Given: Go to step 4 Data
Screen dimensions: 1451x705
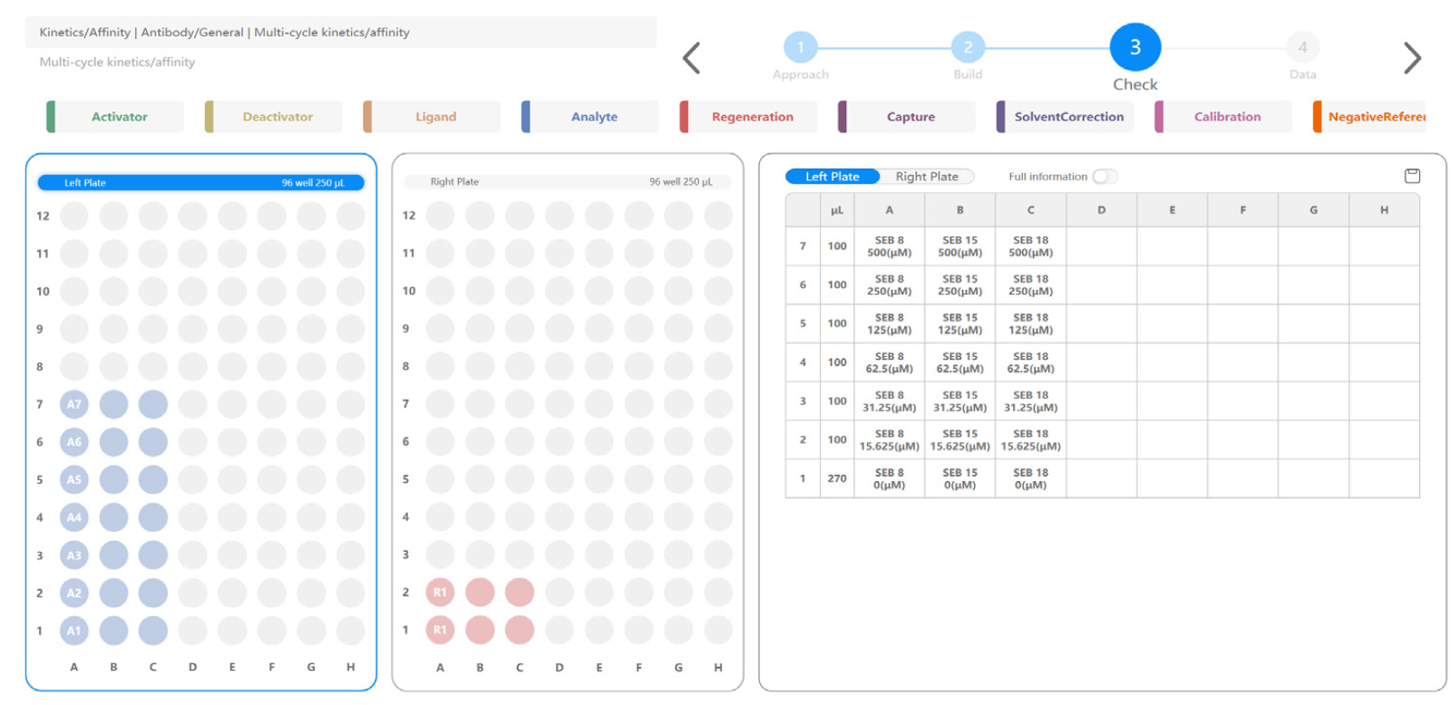Looking at the screenshot, I should tap(1302, 47).
